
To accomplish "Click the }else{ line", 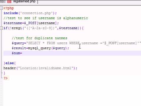I will click(x=9, y=63).
